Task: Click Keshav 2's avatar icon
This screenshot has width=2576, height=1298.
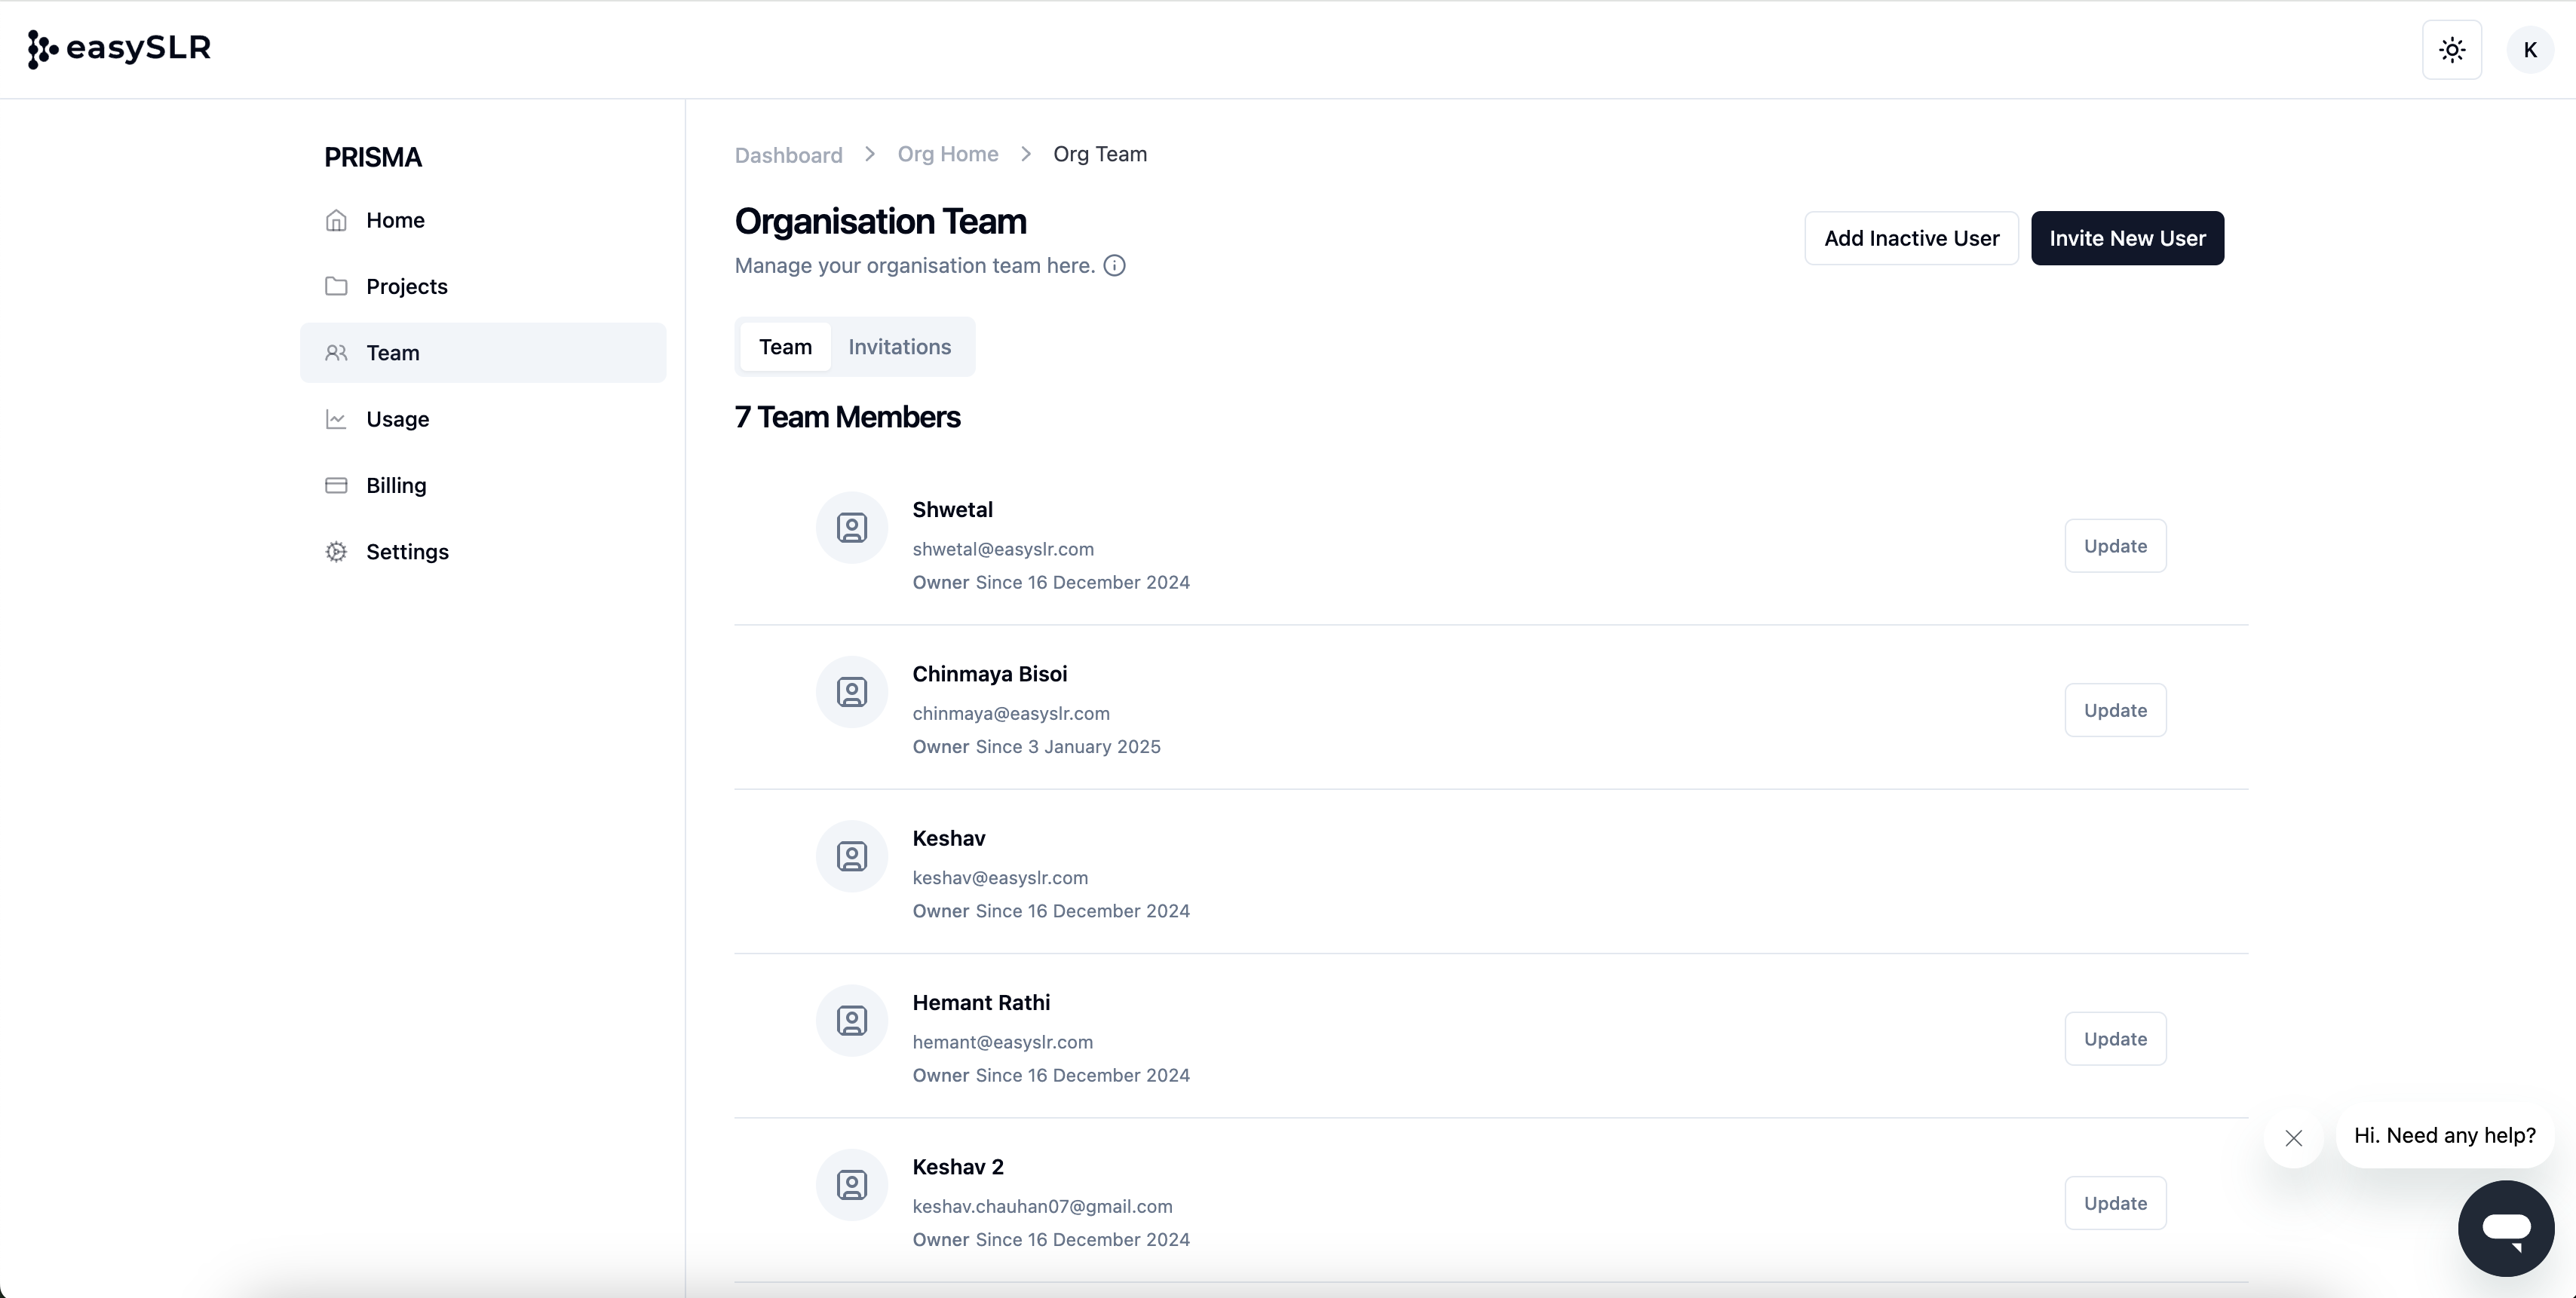Action: (x=852, y=1185)
